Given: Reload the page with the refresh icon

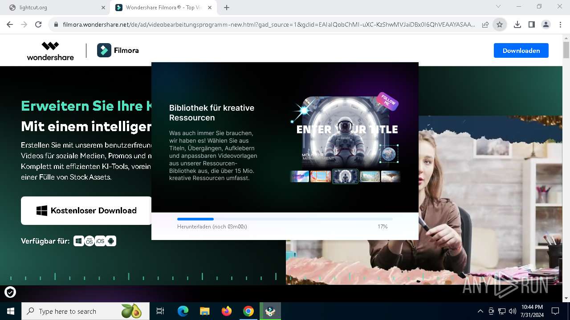Looking at the screenshot, I should (38, 25).
